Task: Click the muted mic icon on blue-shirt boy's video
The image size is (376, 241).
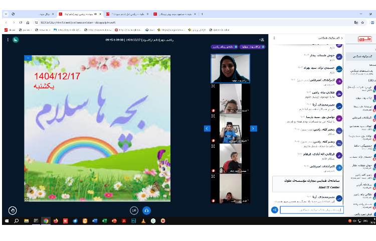Action: [x=213, y=141]
